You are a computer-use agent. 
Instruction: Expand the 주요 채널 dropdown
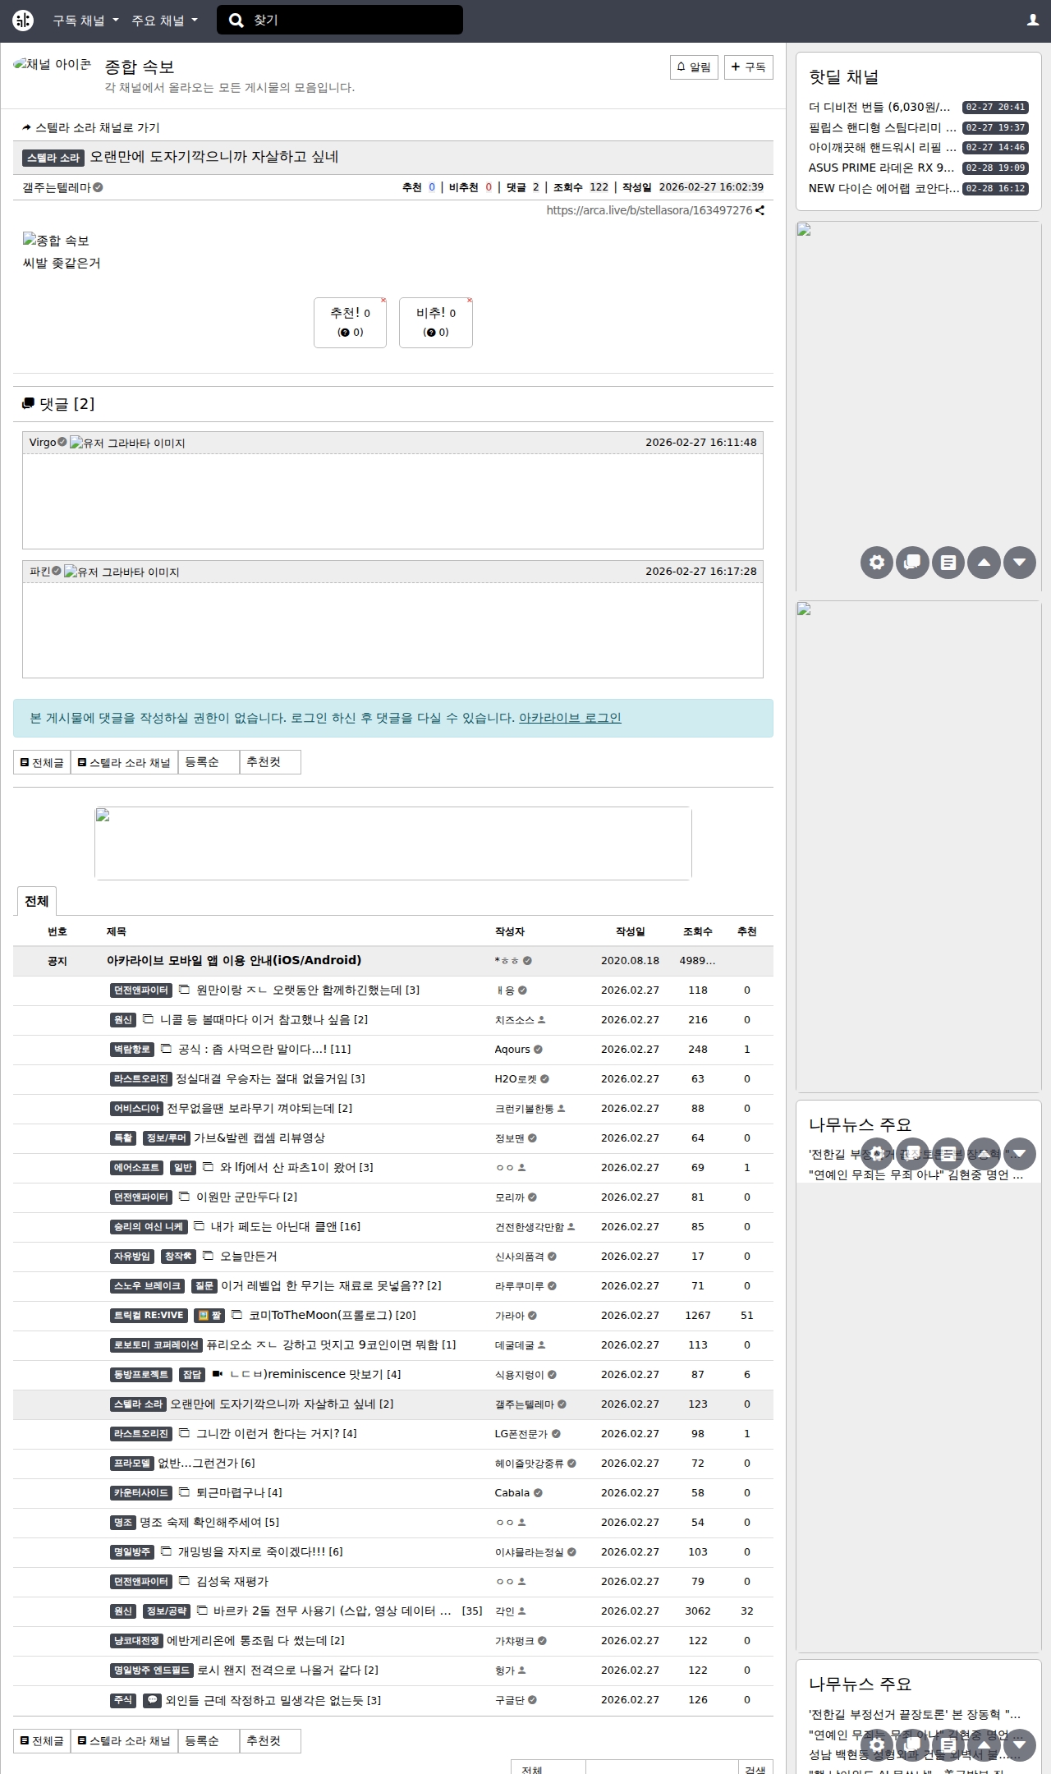[164, 21]
